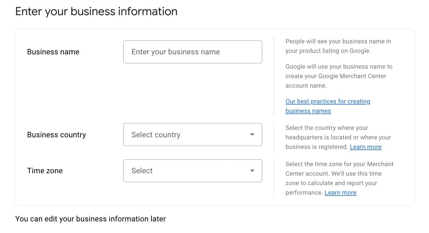Click the Enter your business information heading
Viewport: 429px width, 233px height.
click(96, 12)
